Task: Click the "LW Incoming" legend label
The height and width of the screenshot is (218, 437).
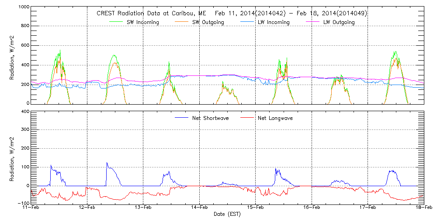Action: [273, 22]
